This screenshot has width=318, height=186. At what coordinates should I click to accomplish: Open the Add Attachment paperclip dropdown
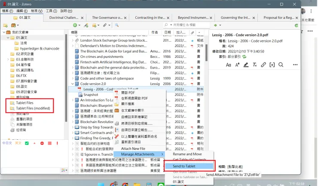pyautogui.click(x=106, y=25)
